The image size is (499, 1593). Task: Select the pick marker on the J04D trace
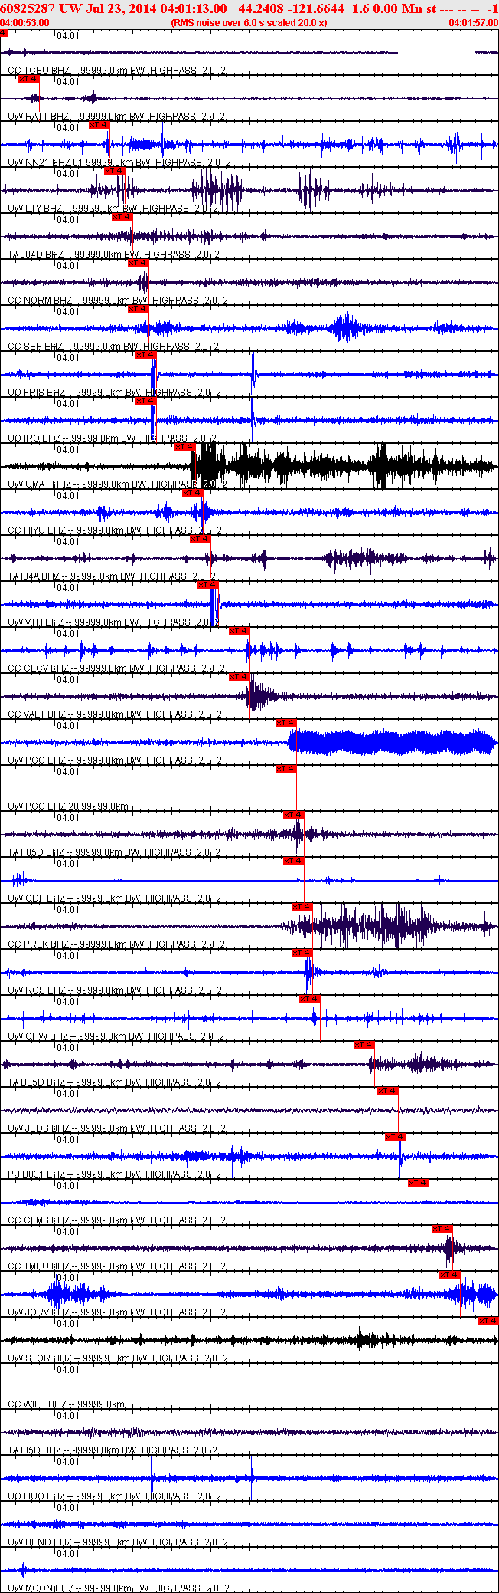coord(122,217)
